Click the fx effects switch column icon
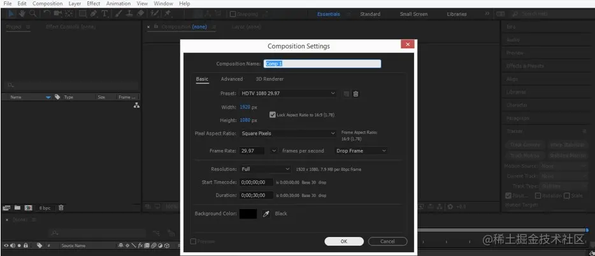The height and width of the screenshot is (256, 595). [x=140, y=245]
